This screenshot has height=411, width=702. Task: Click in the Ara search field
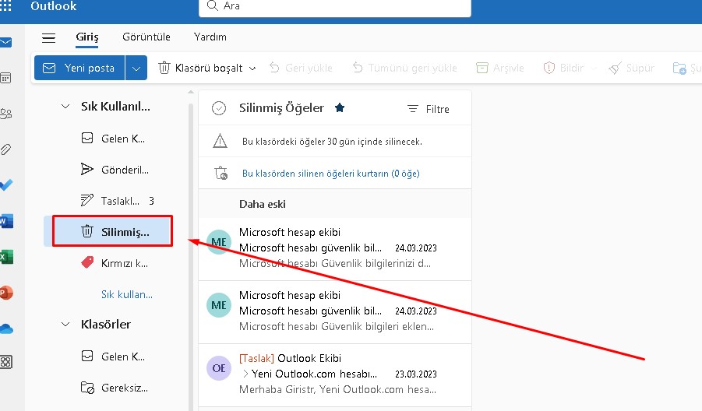tap(335, 6)
